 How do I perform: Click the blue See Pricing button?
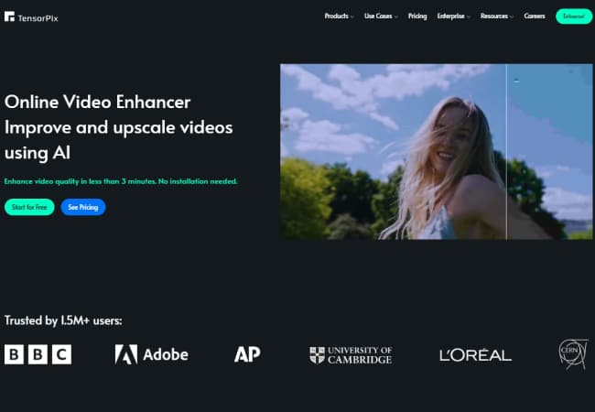(x=83, y=207)
